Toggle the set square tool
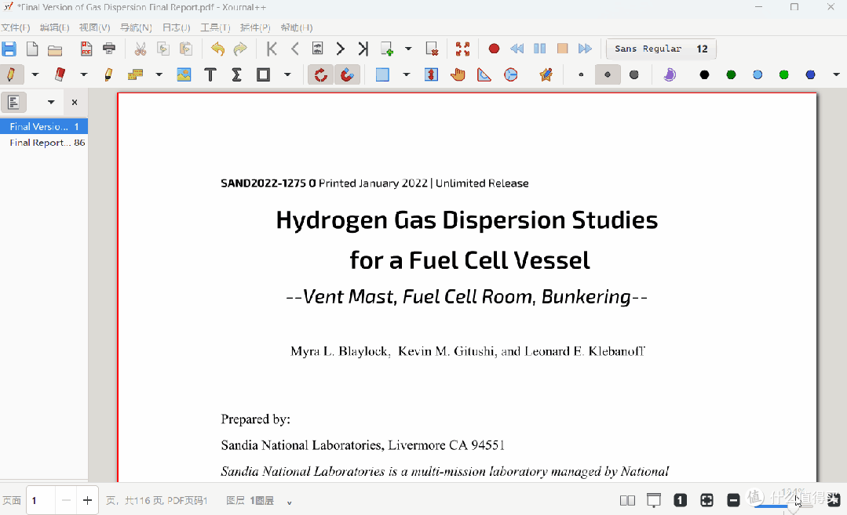847x515 pixels. [484, 74]
